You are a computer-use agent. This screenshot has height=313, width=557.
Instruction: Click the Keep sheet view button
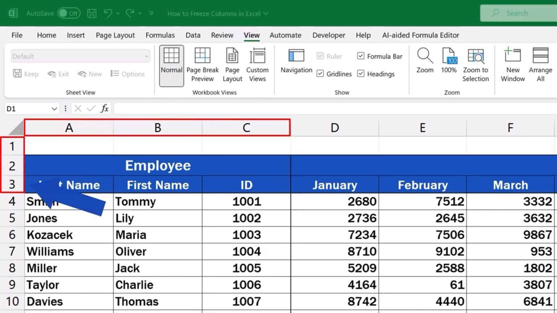(25, 74)
